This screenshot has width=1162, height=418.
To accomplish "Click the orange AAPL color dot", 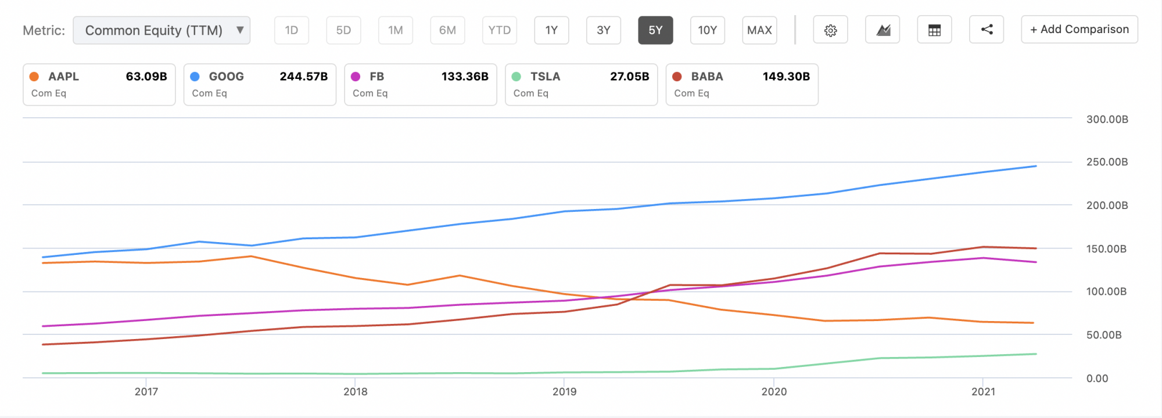I will point(34,77).
